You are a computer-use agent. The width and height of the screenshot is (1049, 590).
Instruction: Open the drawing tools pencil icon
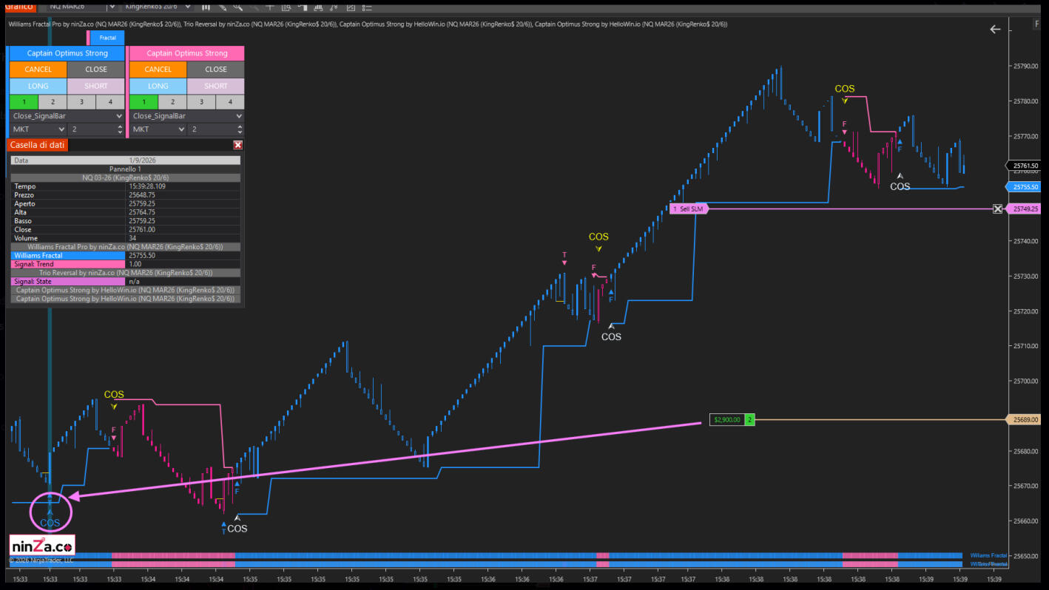pyautogui.click(x=220, y=7)
